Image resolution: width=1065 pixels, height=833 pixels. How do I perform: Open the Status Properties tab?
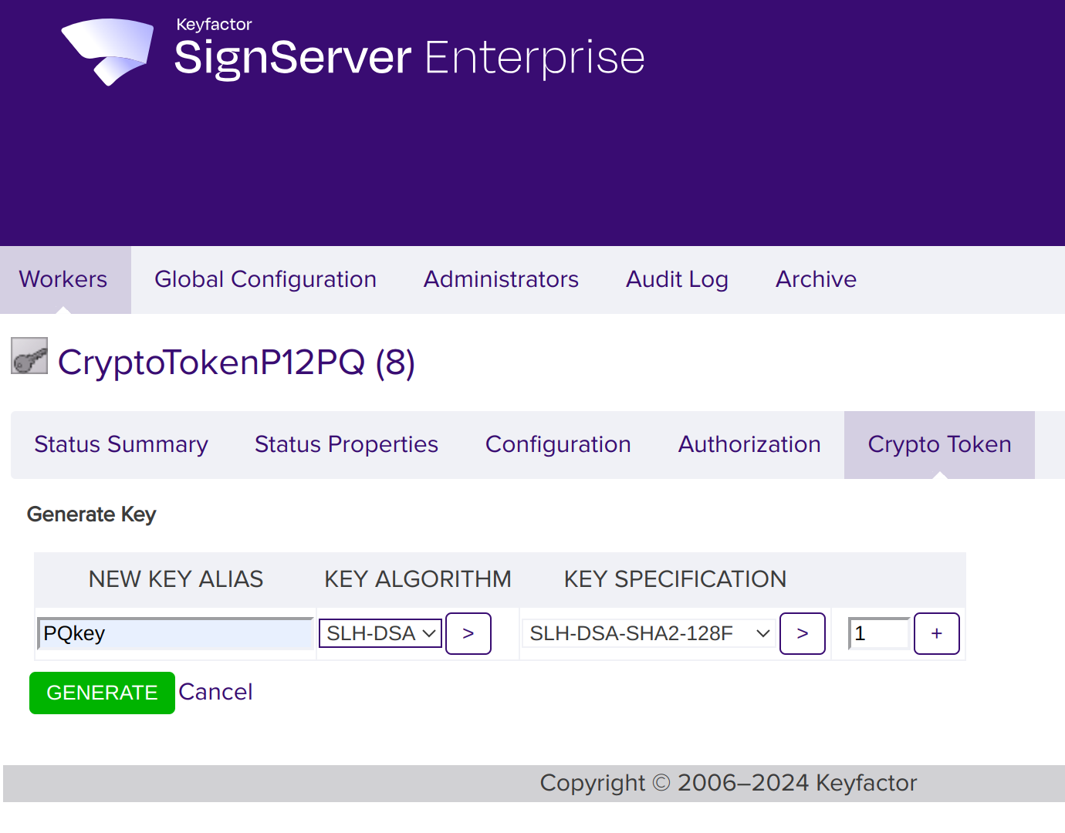[346, 444]
